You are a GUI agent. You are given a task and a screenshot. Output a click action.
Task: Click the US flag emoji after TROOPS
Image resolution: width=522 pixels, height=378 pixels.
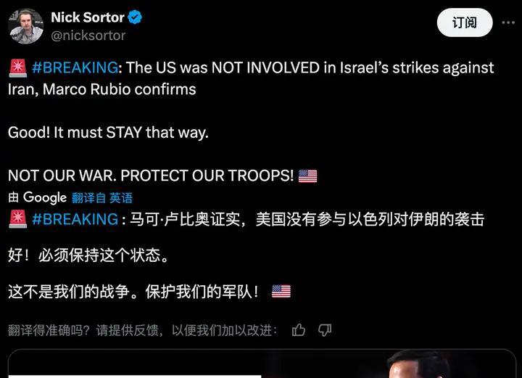pyautogui.click(x=307, y=176)
